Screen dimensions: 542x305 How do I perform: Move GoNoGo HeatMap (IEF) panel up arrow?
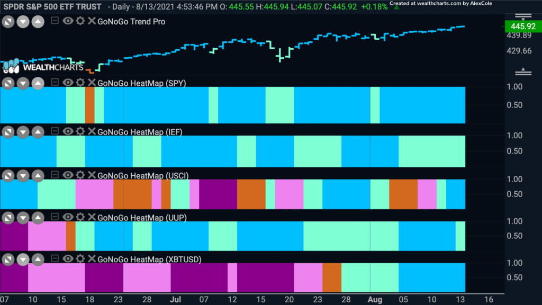click(x=38, y=132)
